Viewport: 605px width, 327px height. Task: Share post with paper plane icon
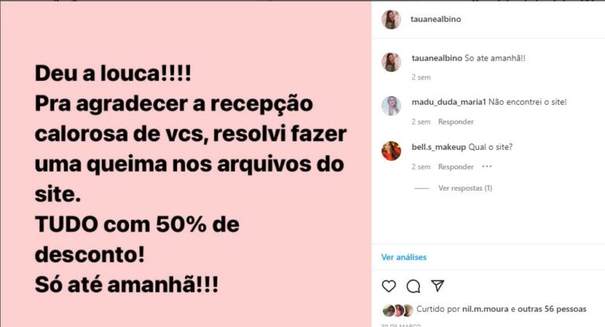click(x=437, y=286)
